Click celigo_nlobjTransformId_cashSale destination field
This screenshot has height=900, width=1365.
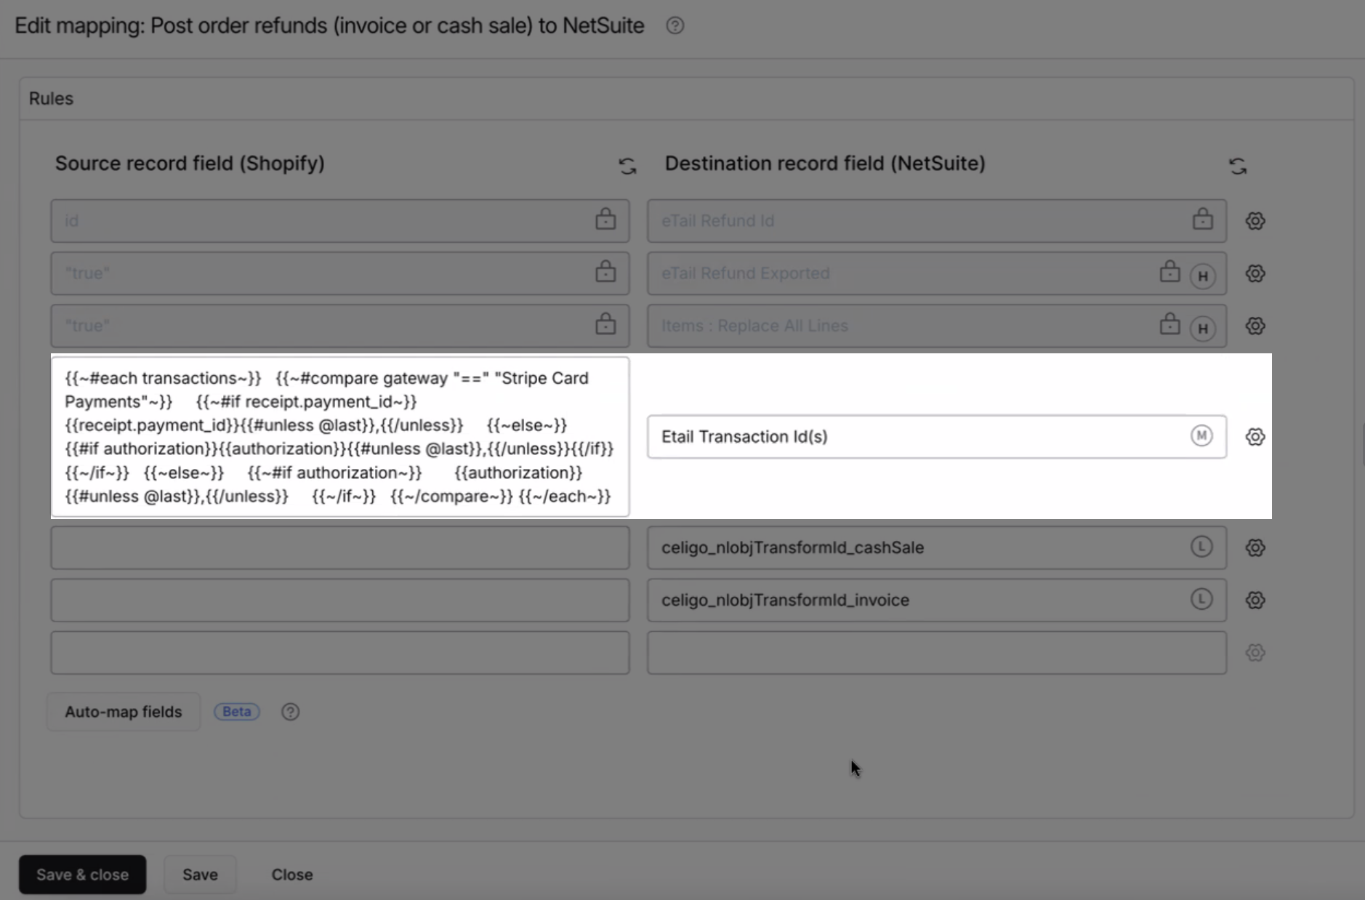(x=937, y=547)
